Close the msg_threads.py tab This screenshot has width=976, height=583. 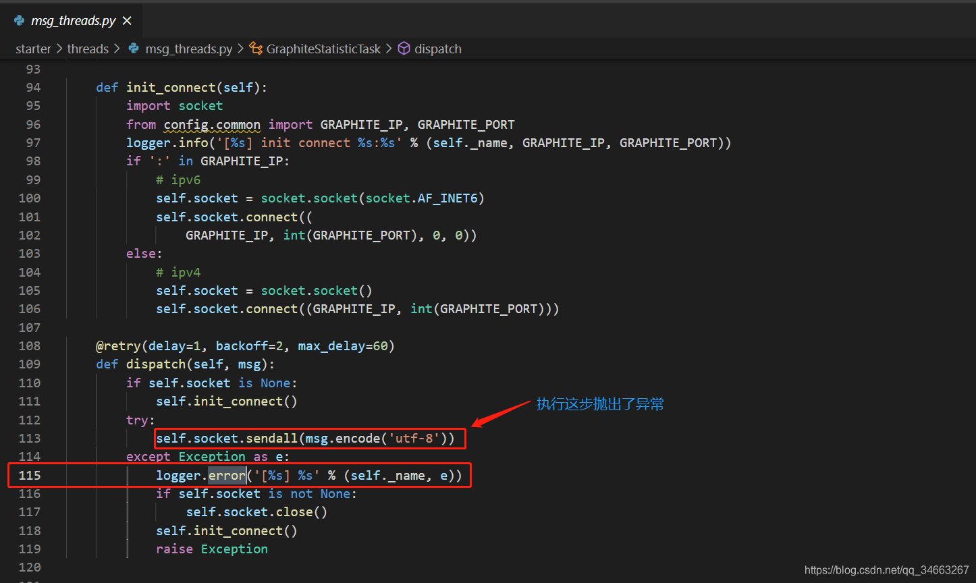point(127,21)
